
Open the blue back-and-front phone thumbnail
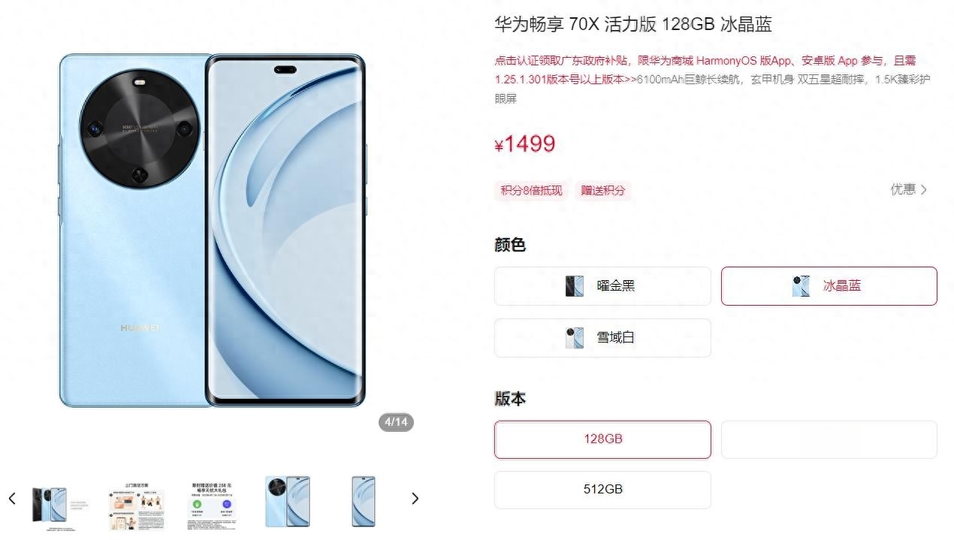pyautogui.click(x=288, y=501)
